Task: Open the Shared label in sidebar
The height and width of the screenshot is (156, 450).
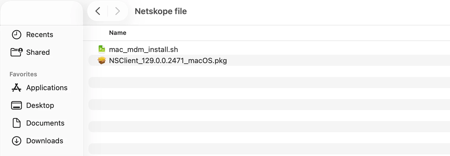Action: (x=38, y=52)
